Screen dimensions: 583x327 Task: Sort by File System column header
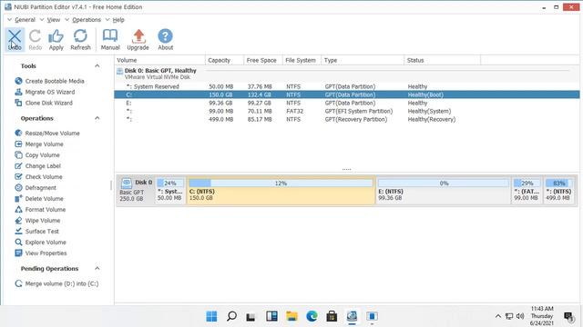[x=302, y=60]
